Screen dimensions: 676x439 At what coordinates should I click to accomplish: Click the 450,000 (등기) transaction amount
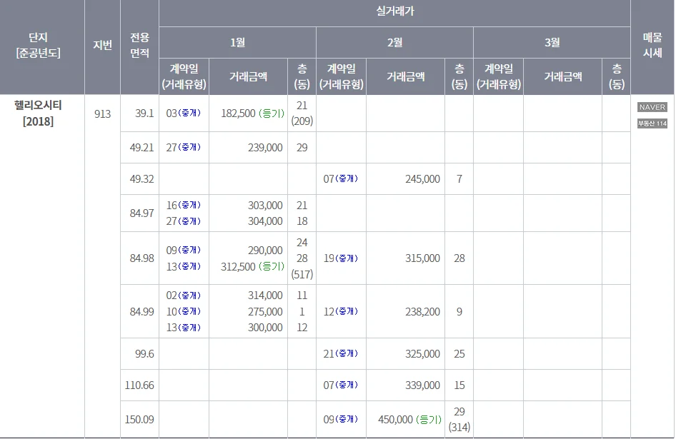tap(409, 419)
